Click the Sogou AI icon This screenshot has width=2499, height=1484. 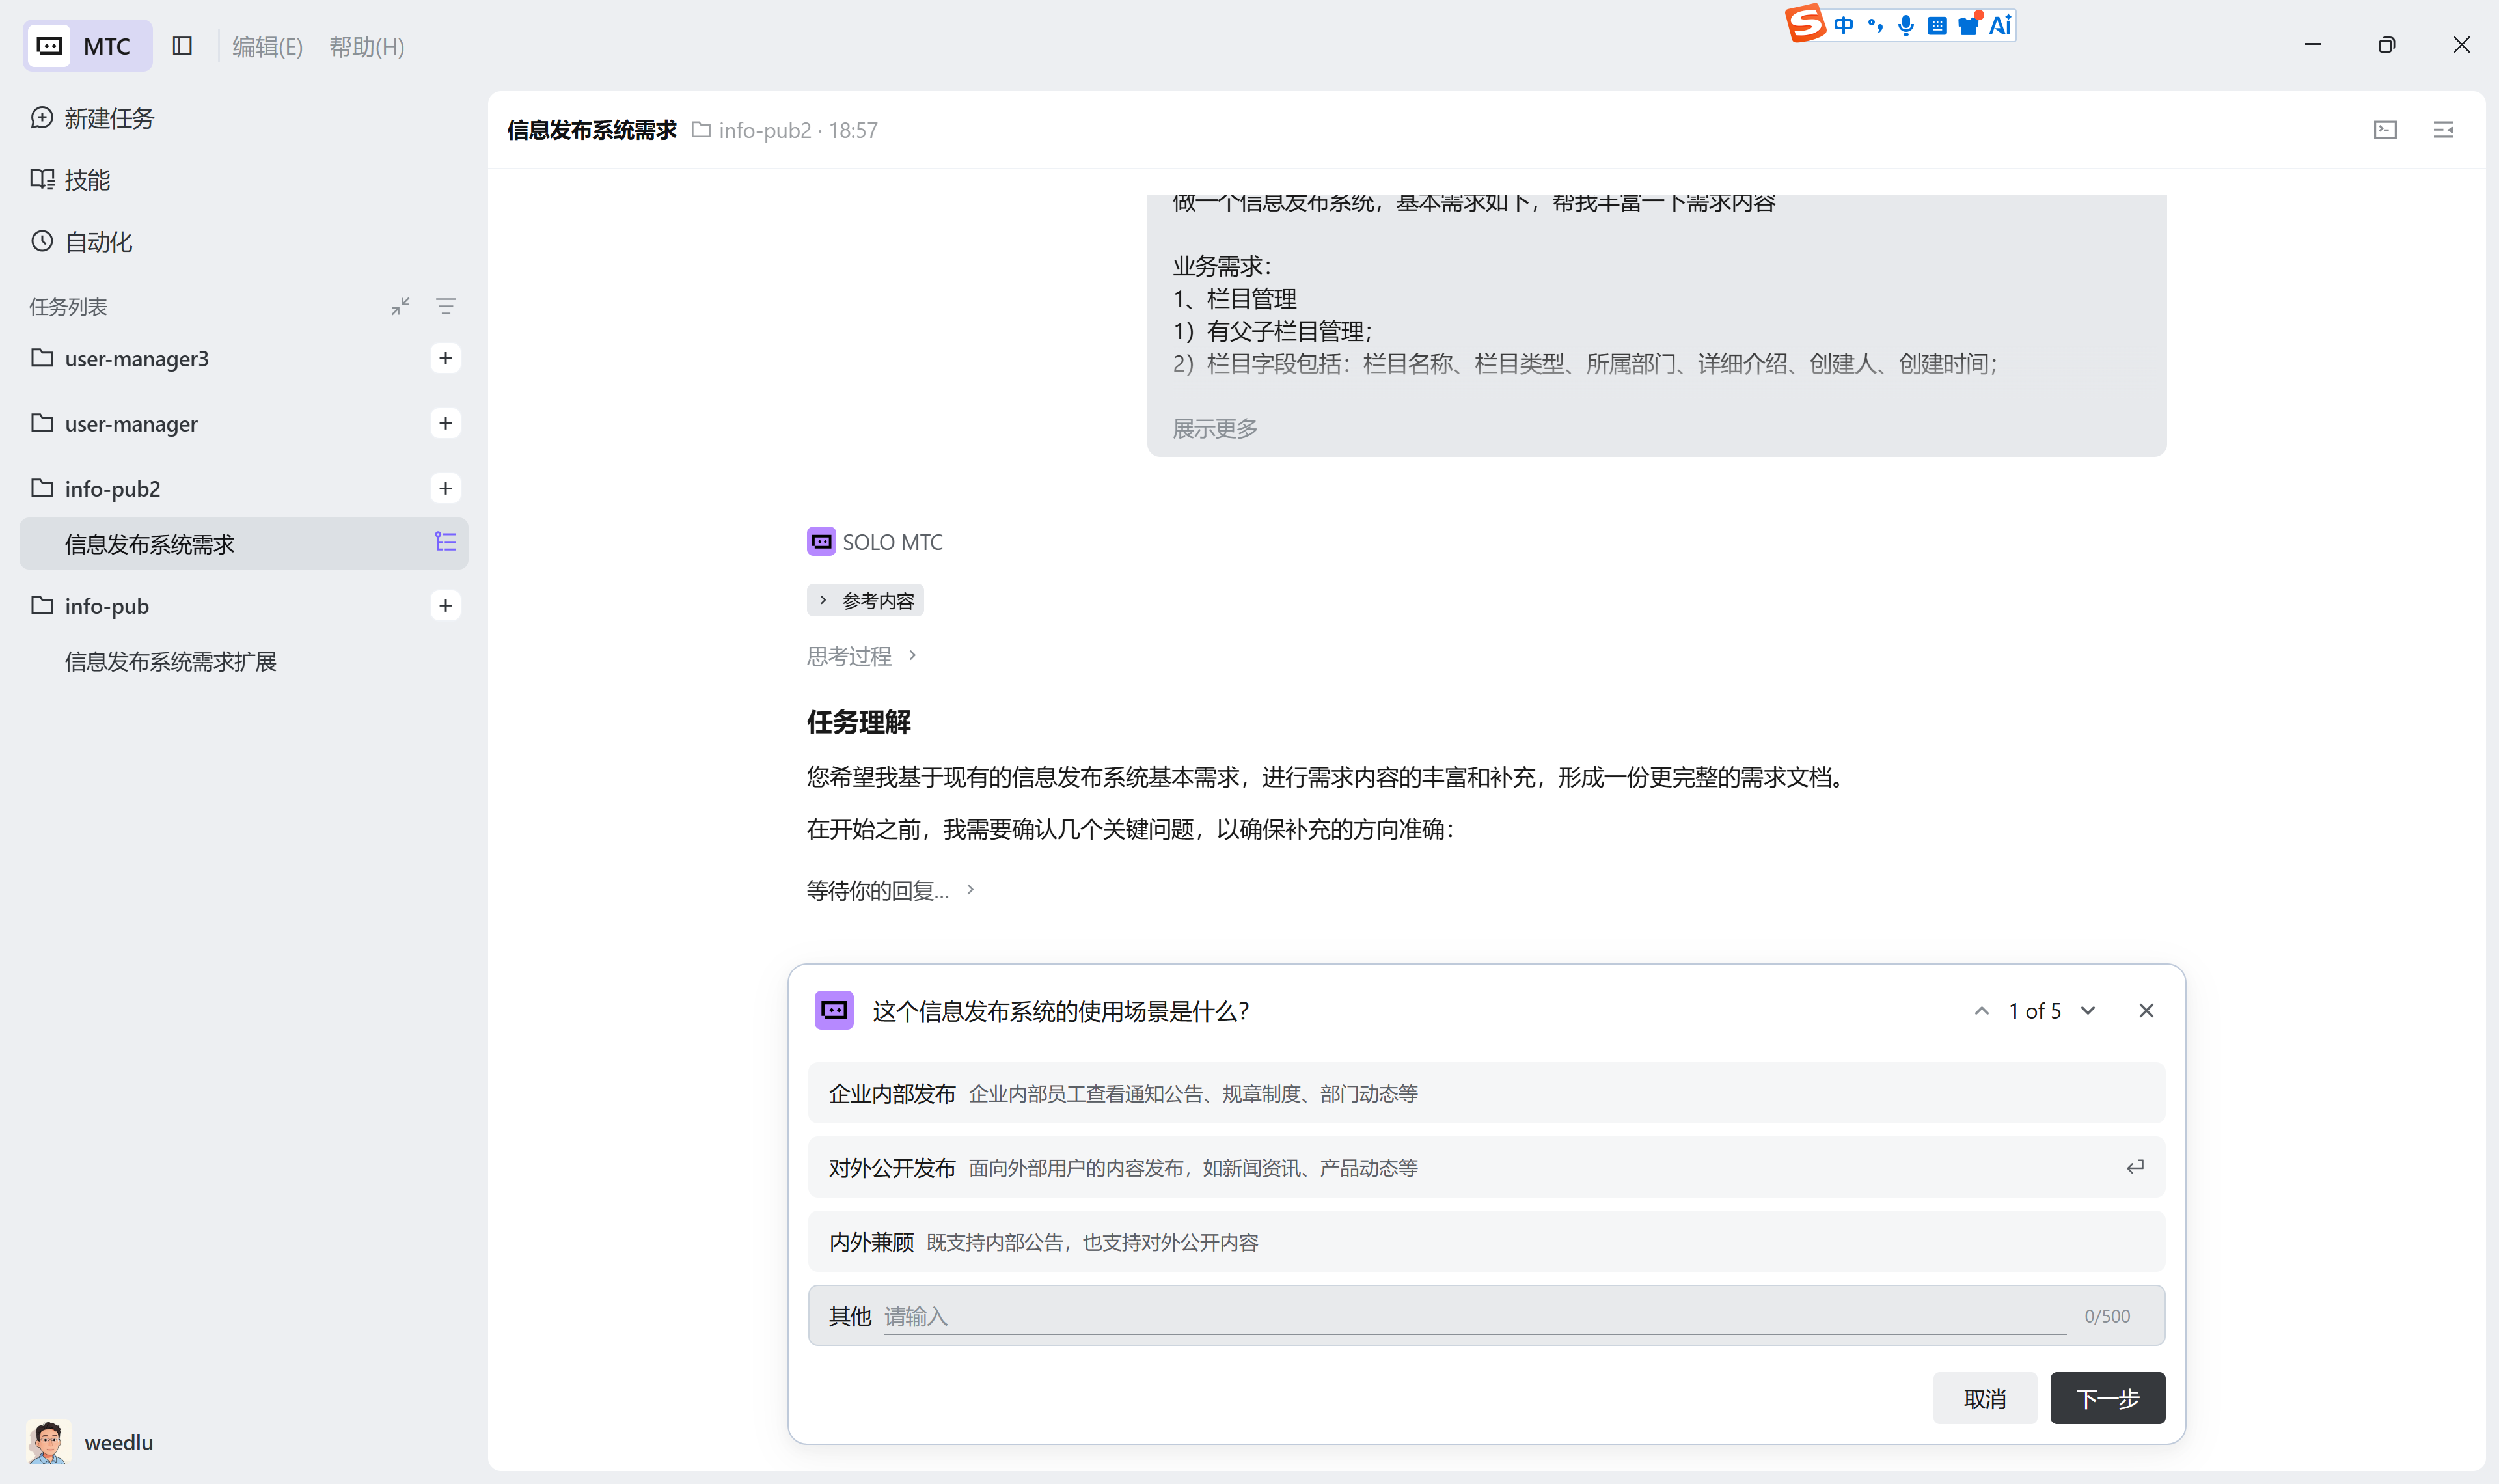2001,26
